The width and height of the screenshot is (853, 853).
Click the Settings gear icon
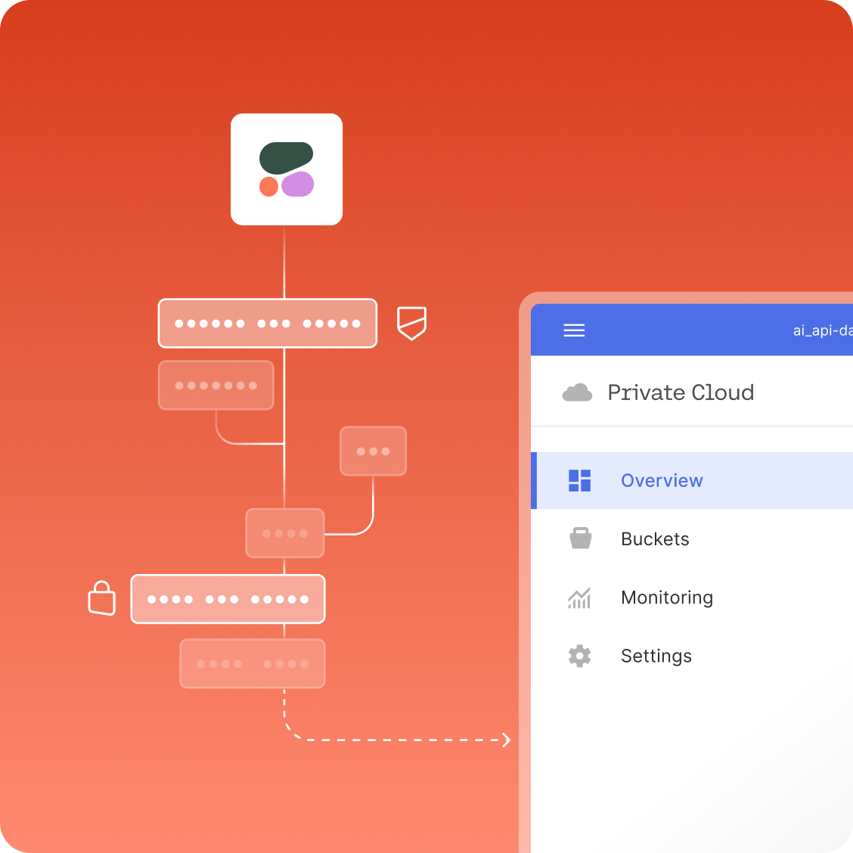click(x=579, y=656)
